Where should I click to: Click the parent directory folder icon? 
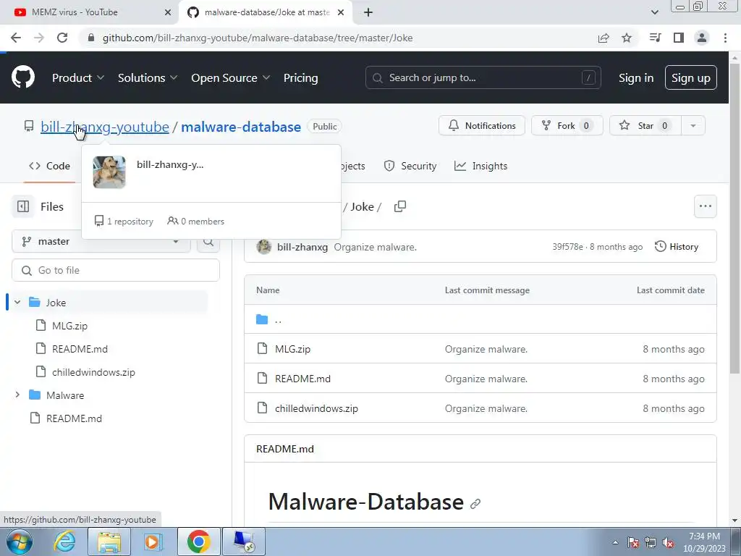[x=262, y=319]
